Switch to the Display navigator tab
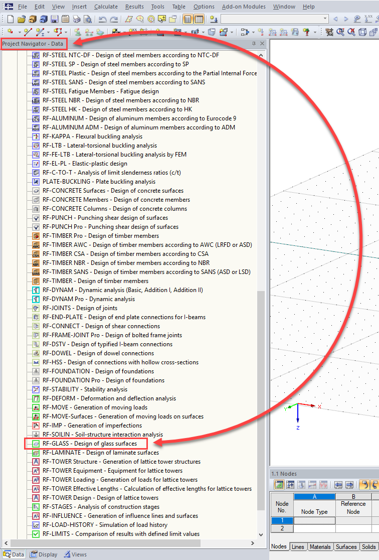Image resolution: width=379 pixels, height=560 pixels. point(44,554)
